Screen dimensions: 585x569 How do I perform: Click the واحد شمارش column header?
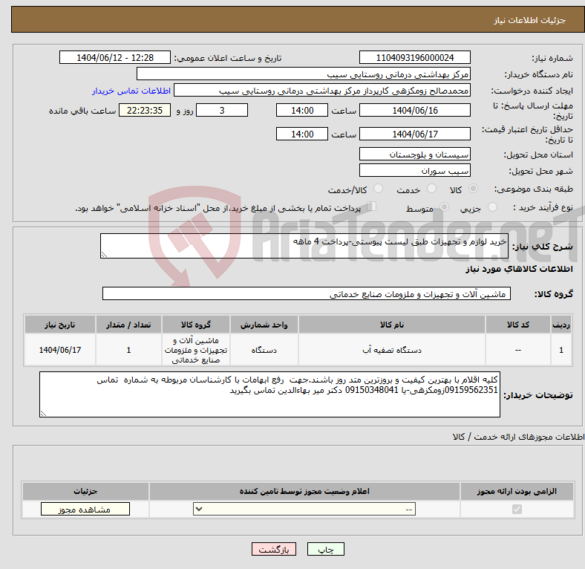pyautogui.click(x=264, y=325)
